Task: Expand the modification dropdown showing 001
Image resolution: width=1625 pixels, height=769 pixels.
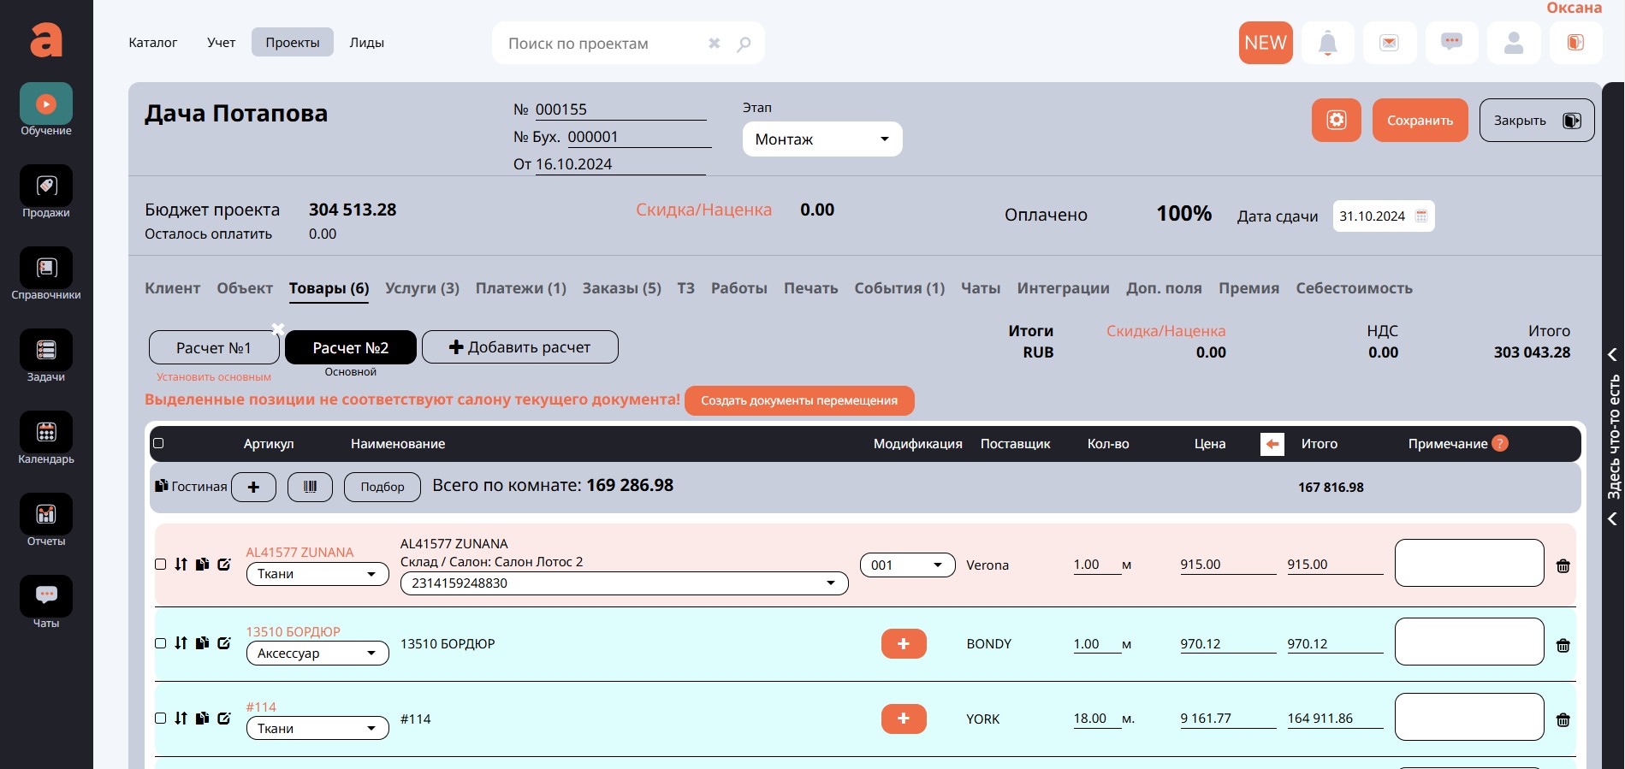Action: click(x=906, y=565)
